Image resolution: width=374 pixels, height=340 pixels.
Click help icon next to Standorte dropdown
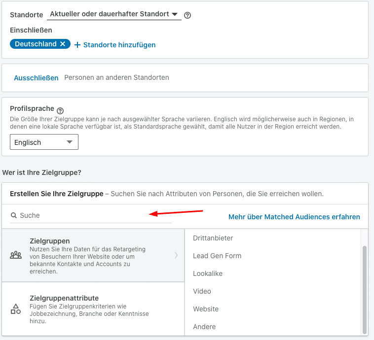click(187, 15)
